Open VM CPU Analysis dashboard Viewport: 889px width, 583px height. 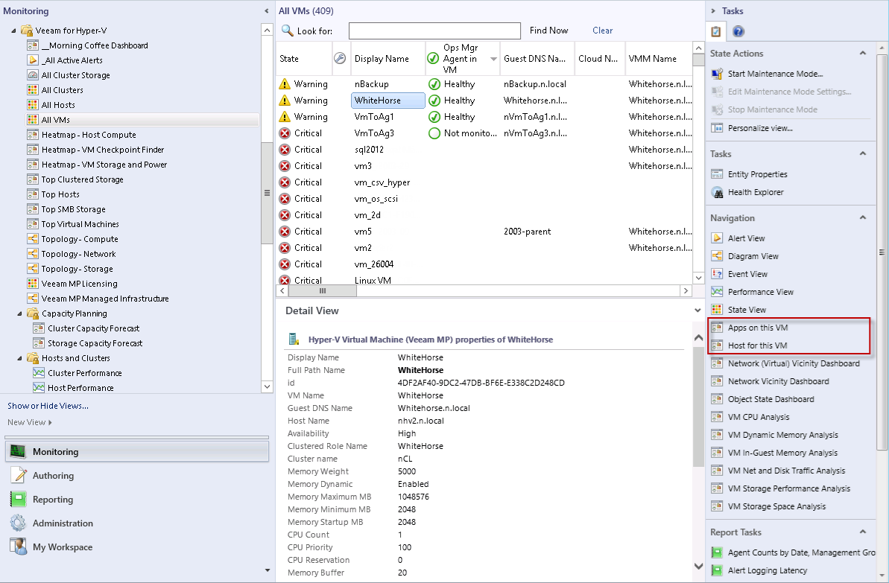pyautogui.click(x=759, y=417)
